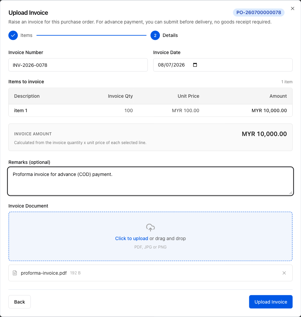Click the Unit Price column header
Viewport: 301px width, 317px height.
188,96
